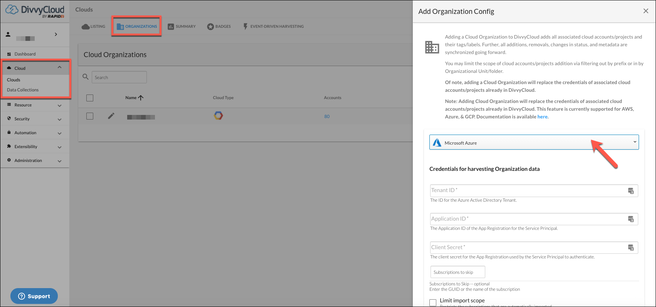Click the Tenant ID autofill icon
Image resolution: width=656 pixels, height=307 pixels.
tap(631, 191)
